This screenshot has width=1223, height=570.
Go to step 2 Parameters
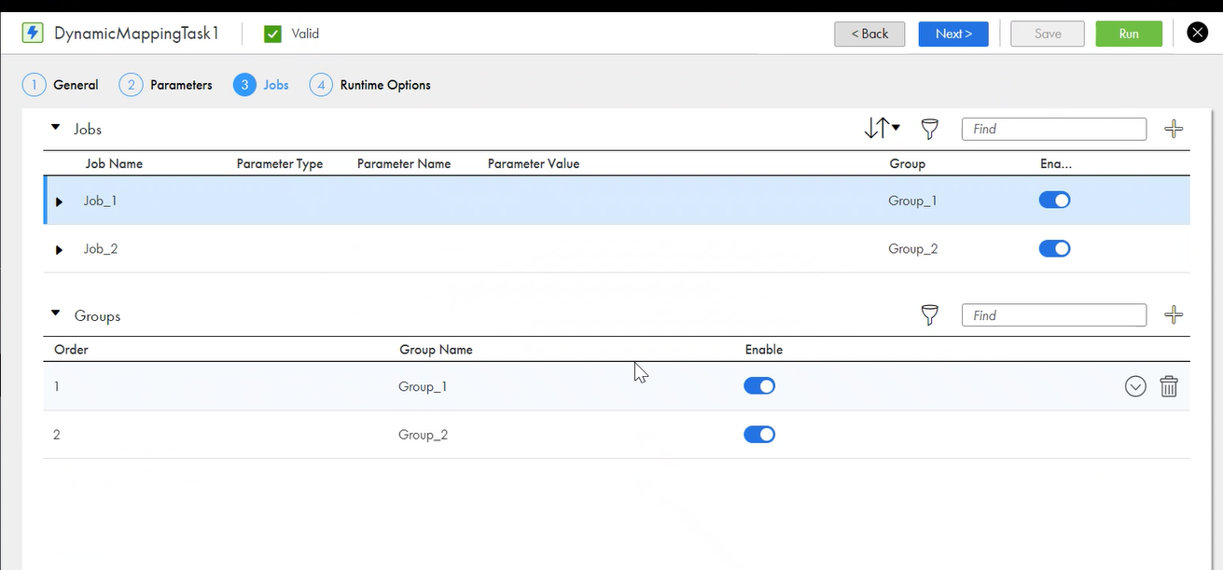[x=165, y=85]
